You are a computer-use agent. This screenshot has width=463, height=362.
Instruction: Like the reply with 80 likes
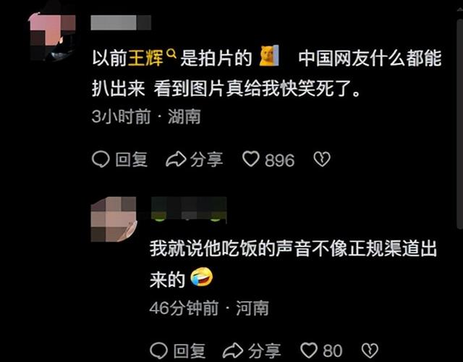pos(309,350)
